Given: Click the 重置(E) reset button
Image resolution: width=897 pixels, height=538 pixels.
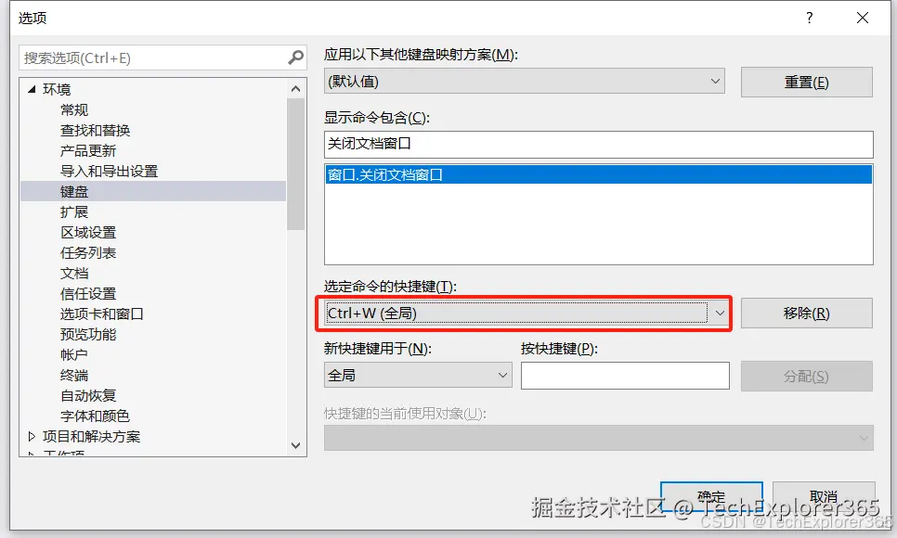Looking at the screenshot, I should coord(804,82).
